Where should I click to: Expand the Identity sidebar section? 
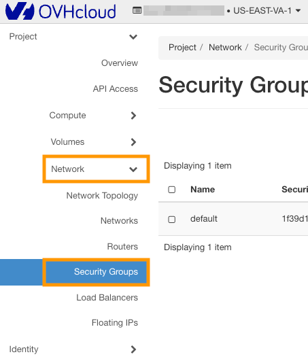tap(73, 349)
